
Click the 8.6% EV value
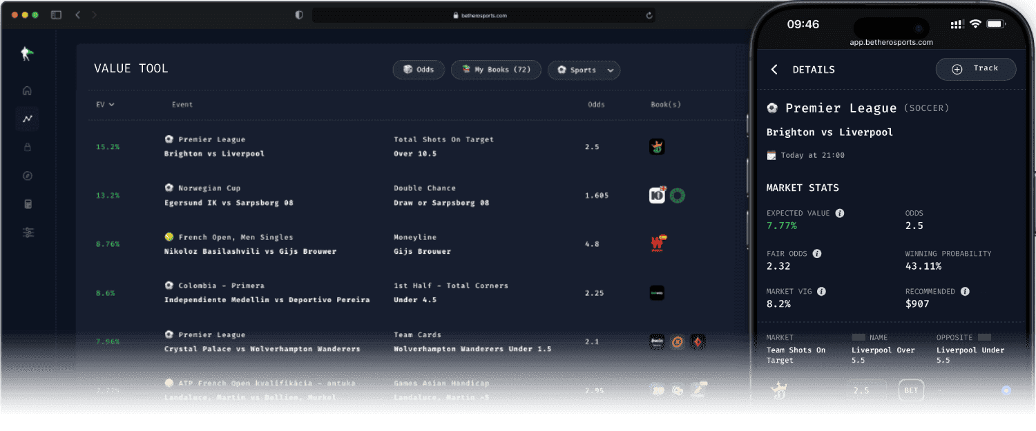point(106,293)
